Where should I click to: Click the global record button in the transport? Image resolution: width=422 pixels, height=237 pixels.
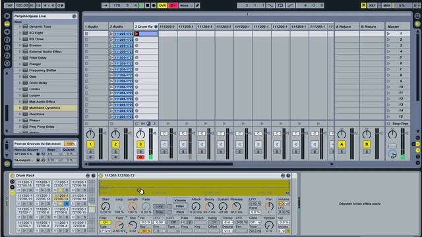(x=154, y=5)
